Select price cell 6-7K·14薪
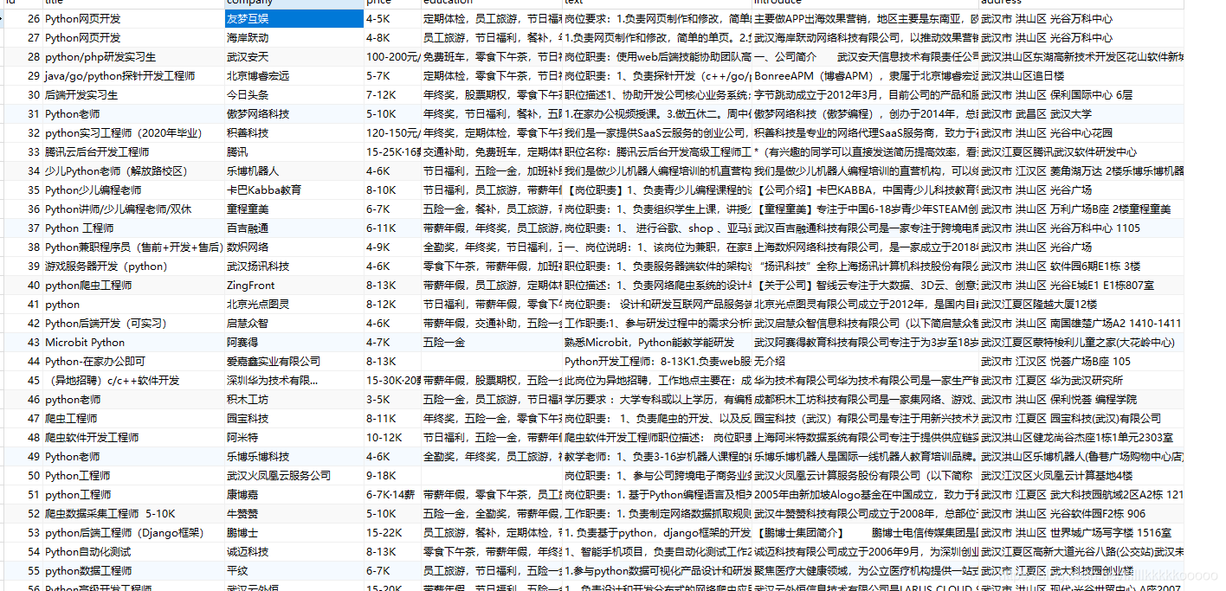This screenshot has height=591, width=1226. [392, 494]
